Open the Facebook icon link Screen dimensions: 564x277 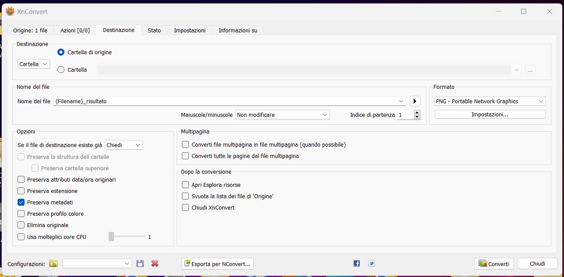(x=357, y=263)
